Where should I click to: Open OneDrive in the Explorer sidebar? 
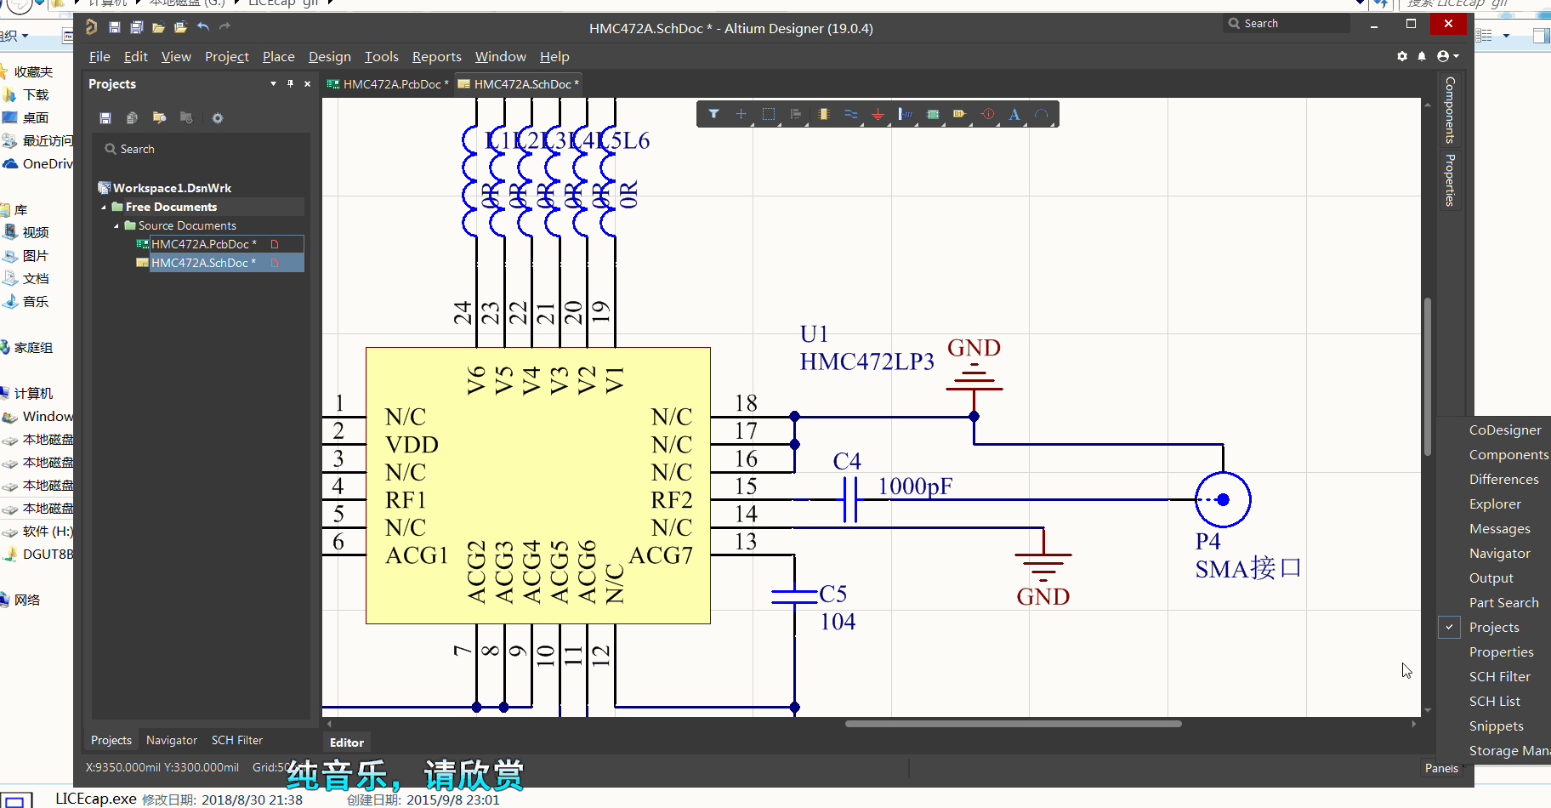[x=39, y=163]
